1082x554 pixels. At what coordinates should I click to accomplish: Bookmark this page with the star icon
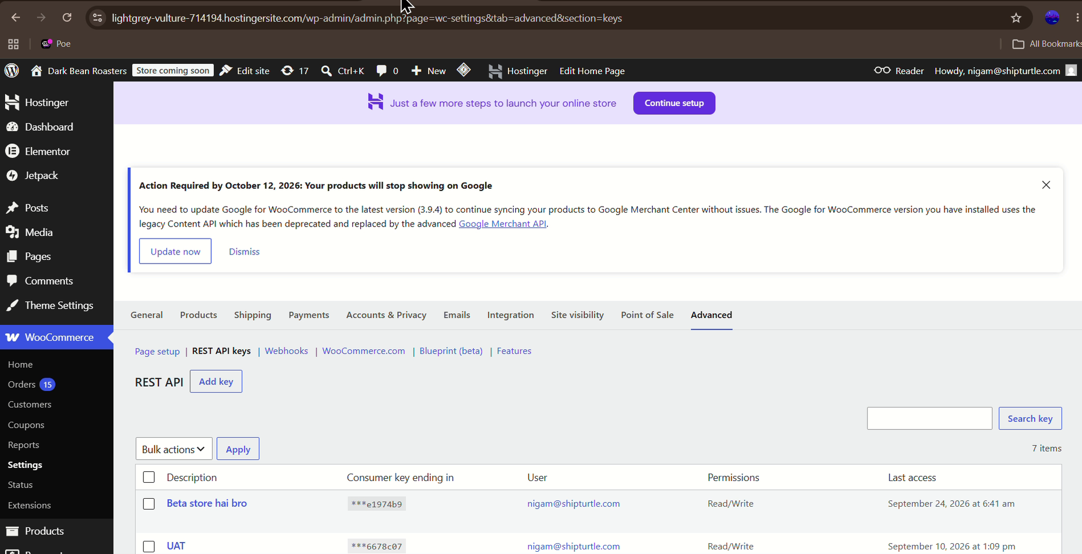1016,18
